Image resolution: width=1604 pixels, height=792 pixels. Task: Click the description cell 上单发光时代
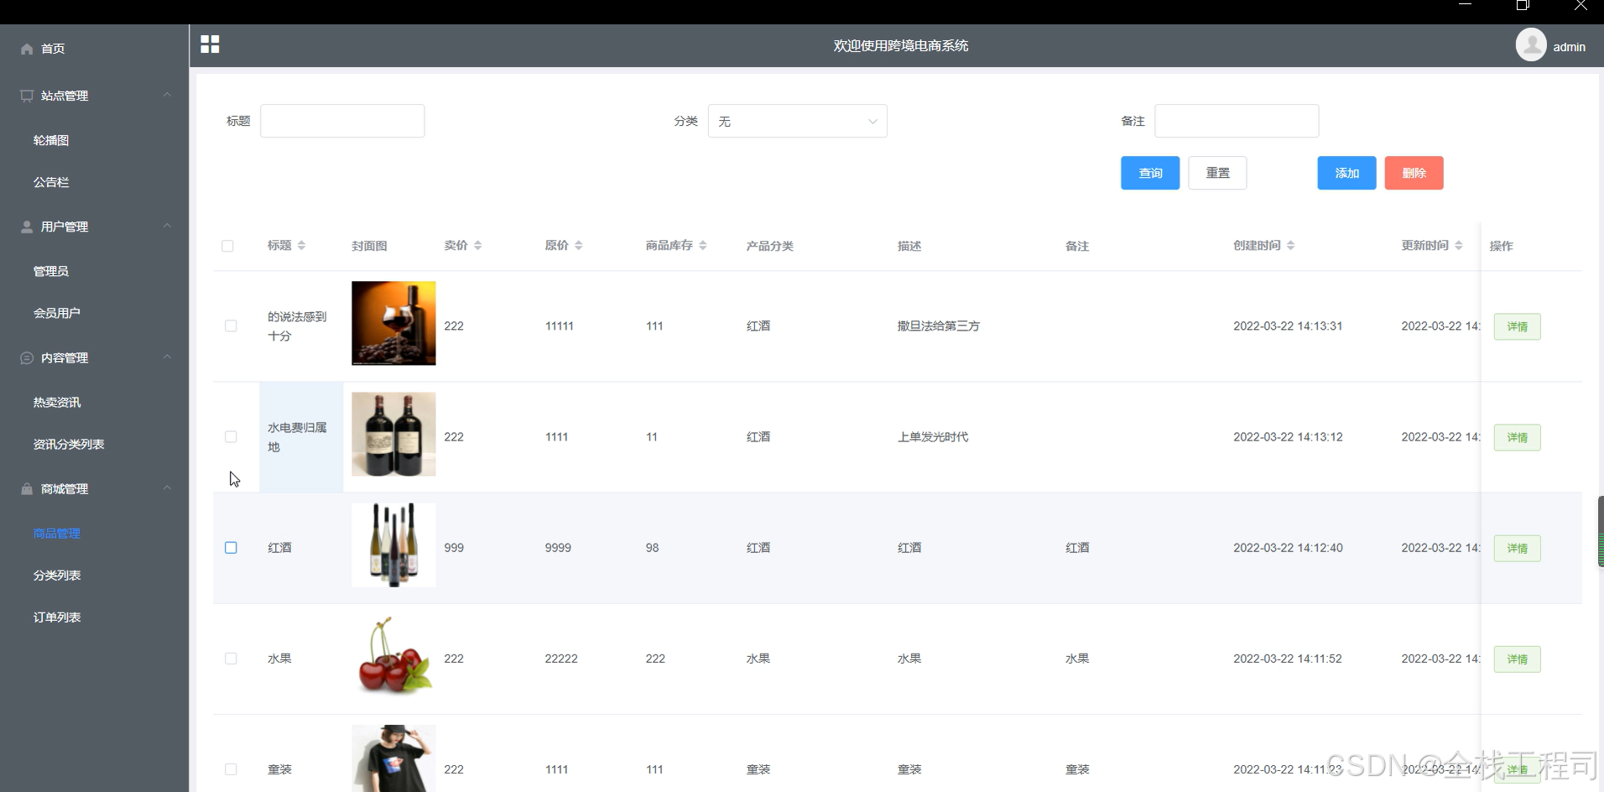[932, 436]
